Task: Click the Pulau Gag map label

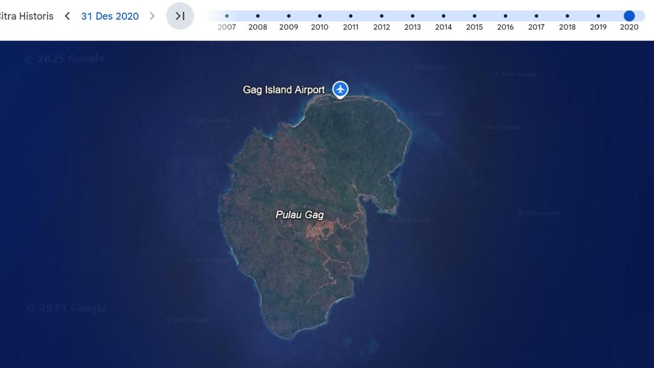Action: (300, 215)
